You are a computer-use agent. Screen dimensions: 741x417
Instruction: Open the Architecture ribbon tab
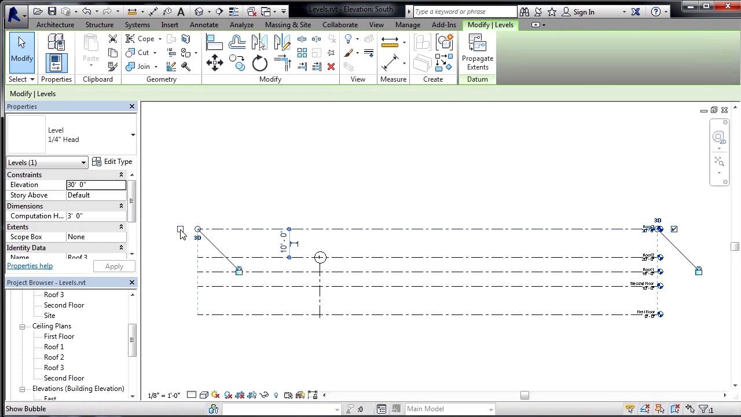point(55,25)
